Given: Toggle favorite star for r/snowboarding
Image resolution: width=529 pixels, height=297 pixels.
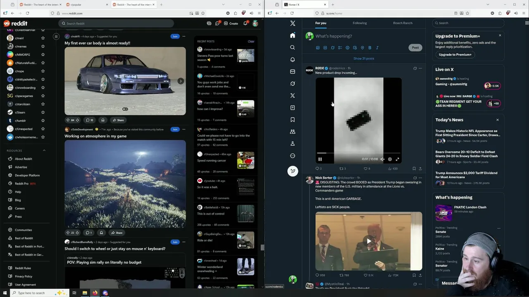Looking at the screenshot, I should click(x=43, y=87).
